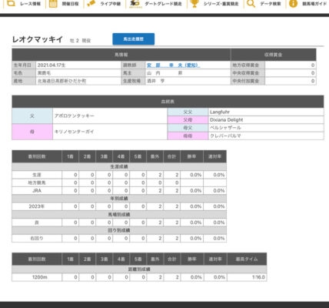Viewport: 329px width, 308px height.
Task: Click the dam name キリノセンターガイ cell
Action: pos(110,132)
